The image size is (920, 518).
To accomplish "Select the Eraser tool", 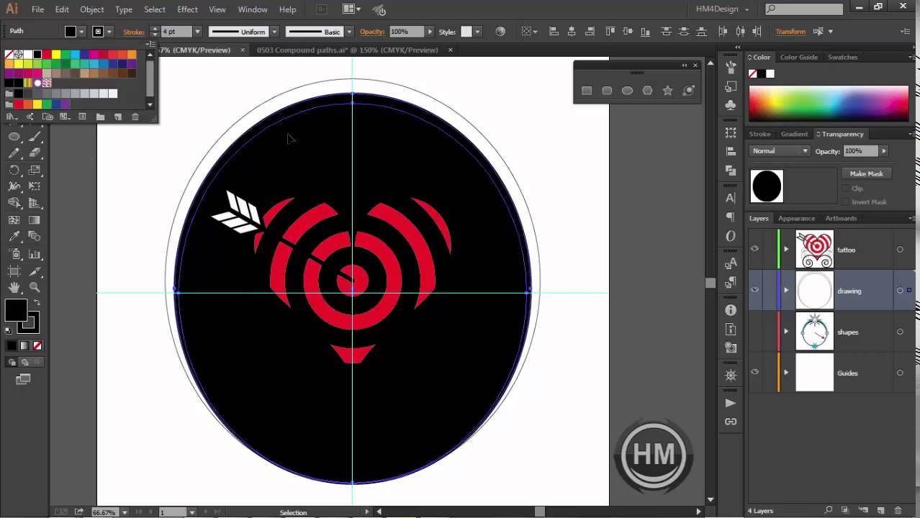I will tap(34, 153).
